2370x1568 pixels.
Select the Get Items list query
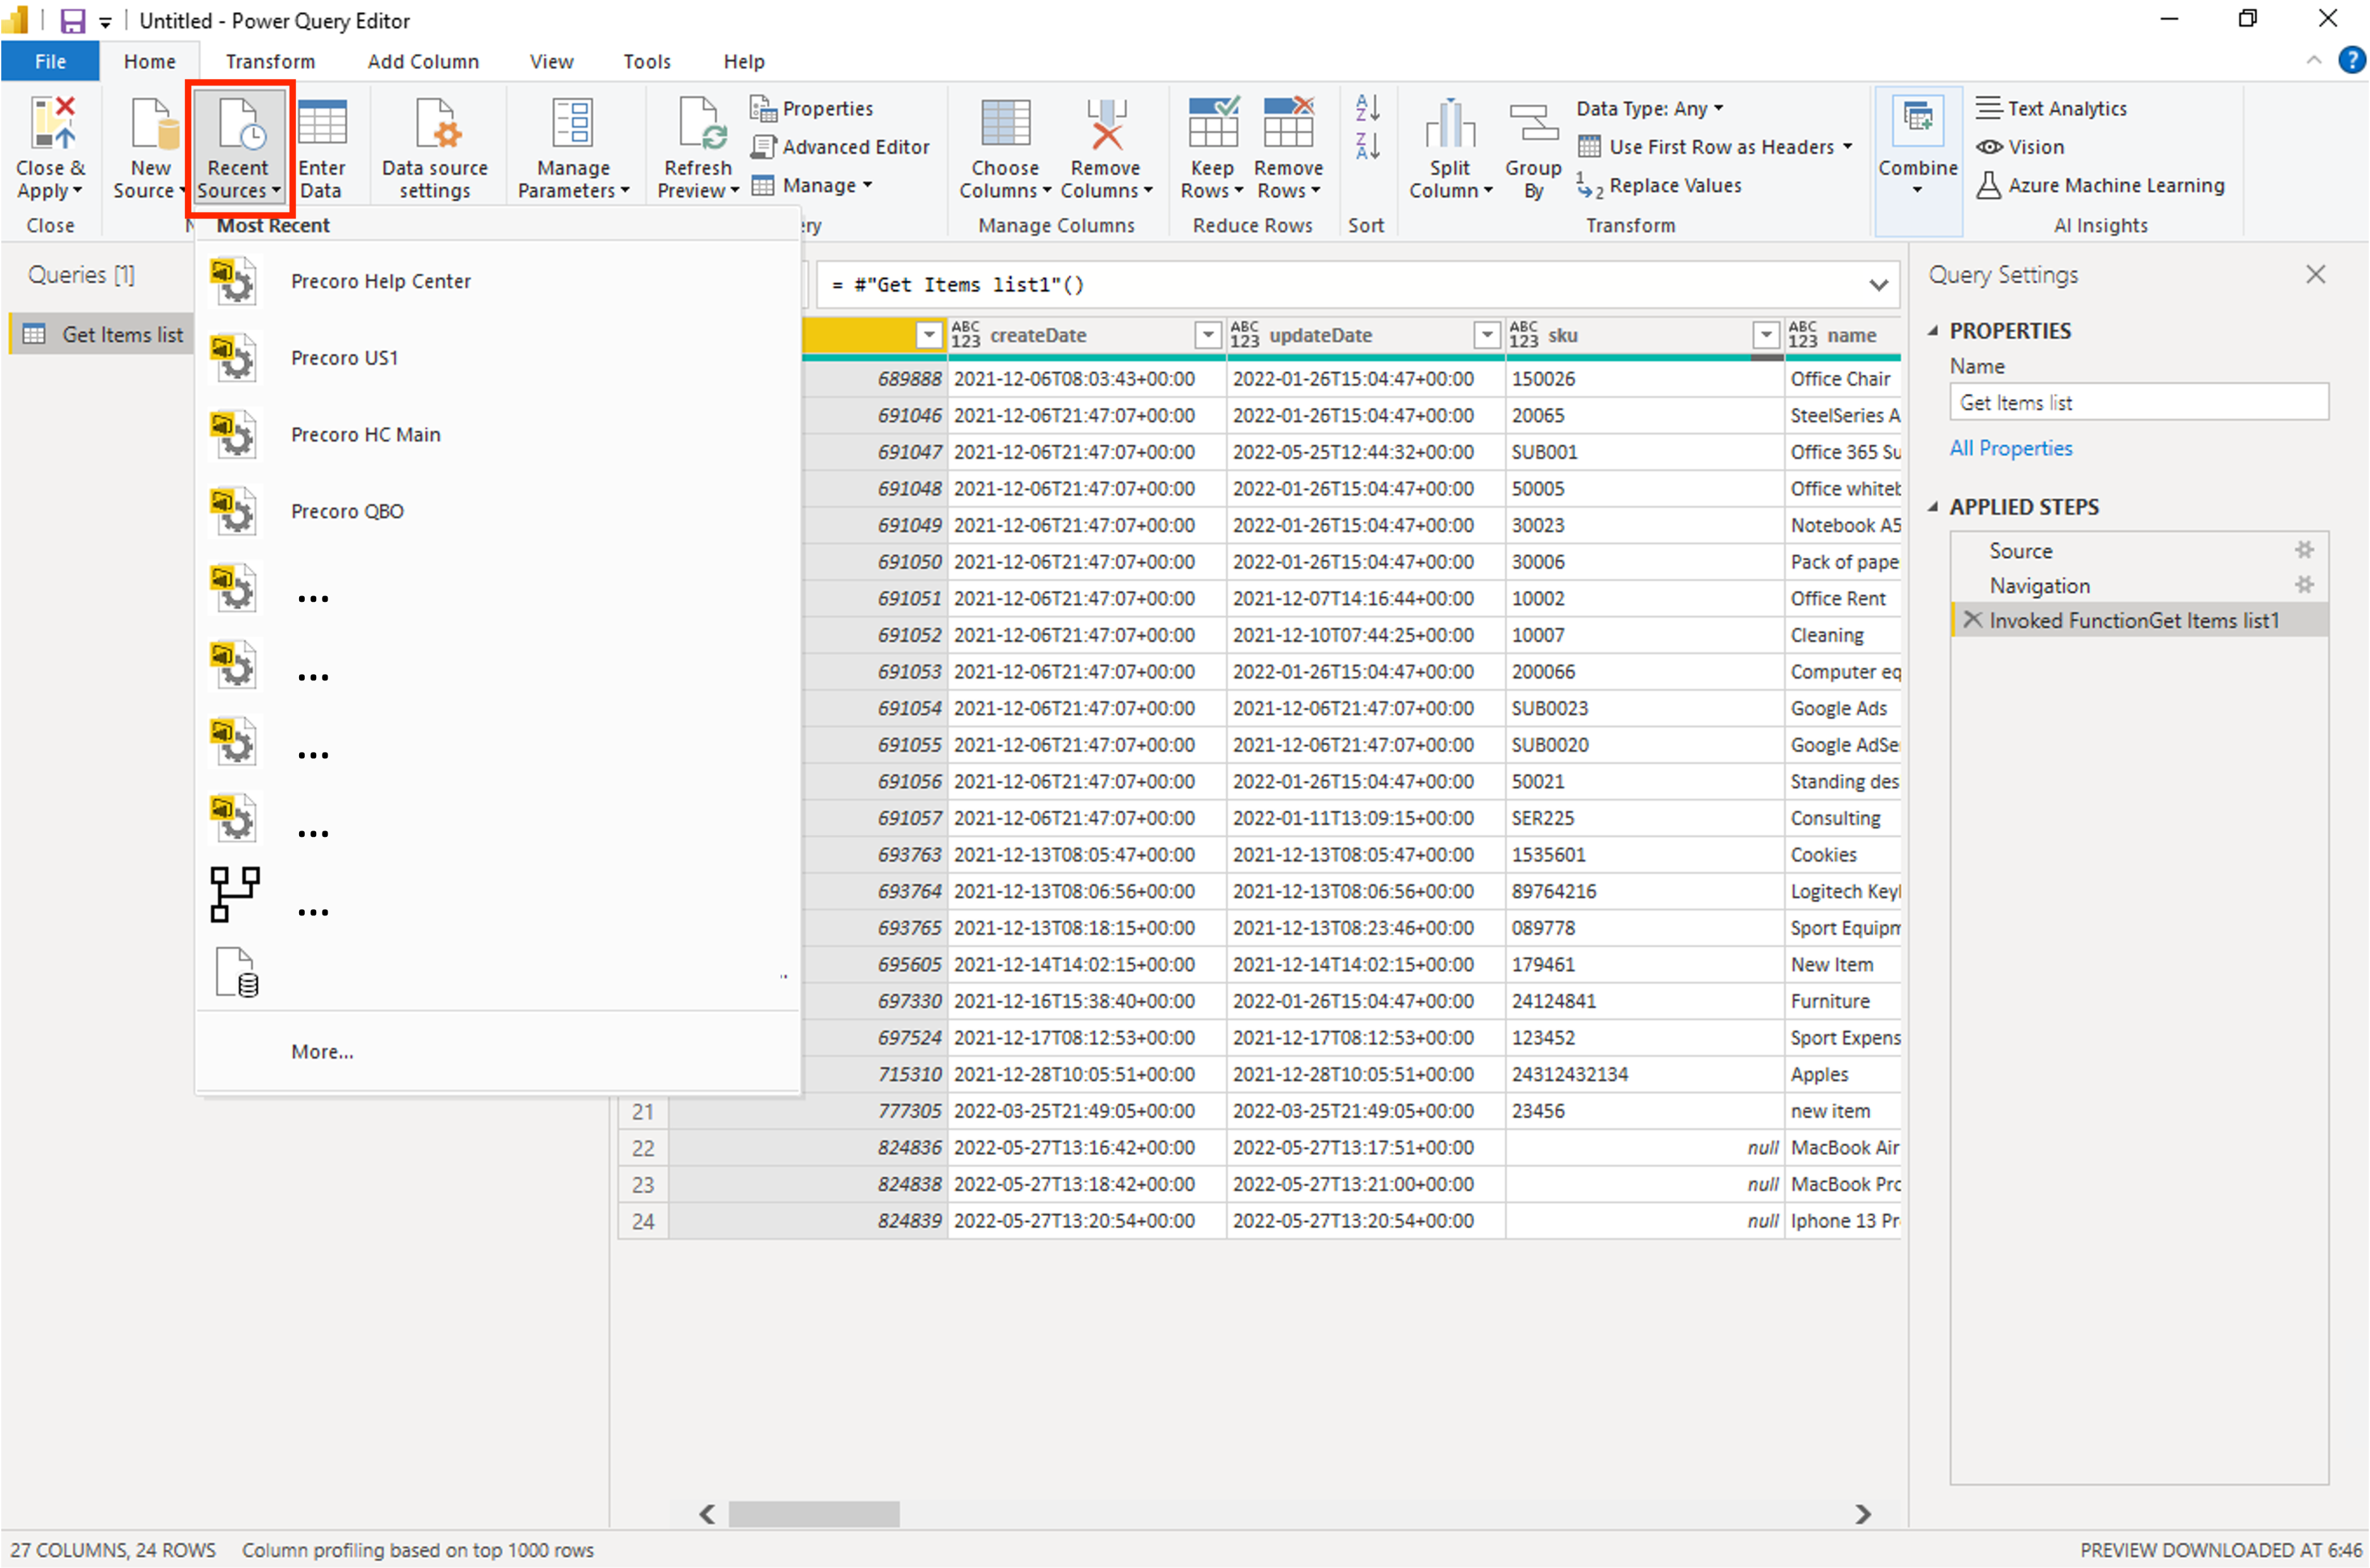(101, 335)
